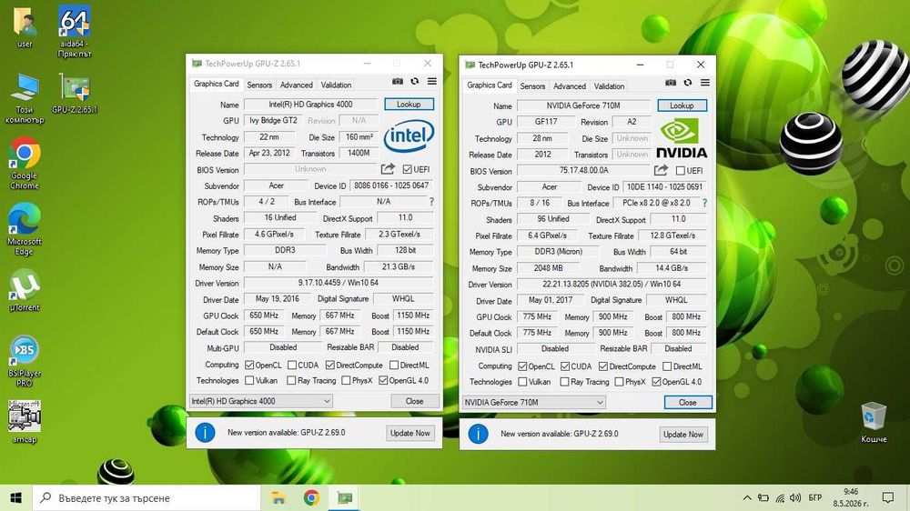910x511 pixels.
Task: Toggle OpenGL 4.0 checkbox in NVIDIA window
Action: tap(656, 382)
